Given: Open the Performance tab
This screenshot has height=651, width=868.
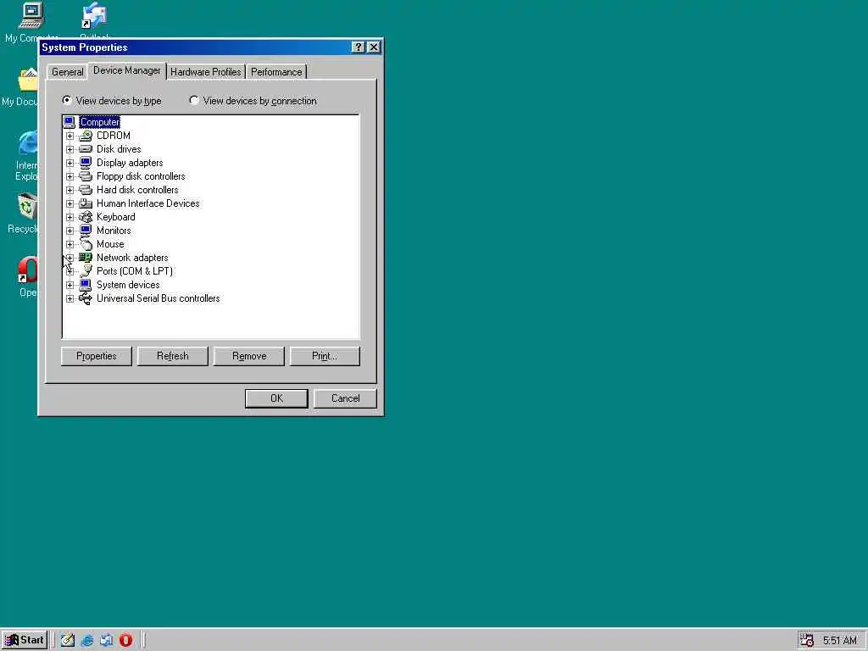Looking at the screenshot, I should coord(276,72).
